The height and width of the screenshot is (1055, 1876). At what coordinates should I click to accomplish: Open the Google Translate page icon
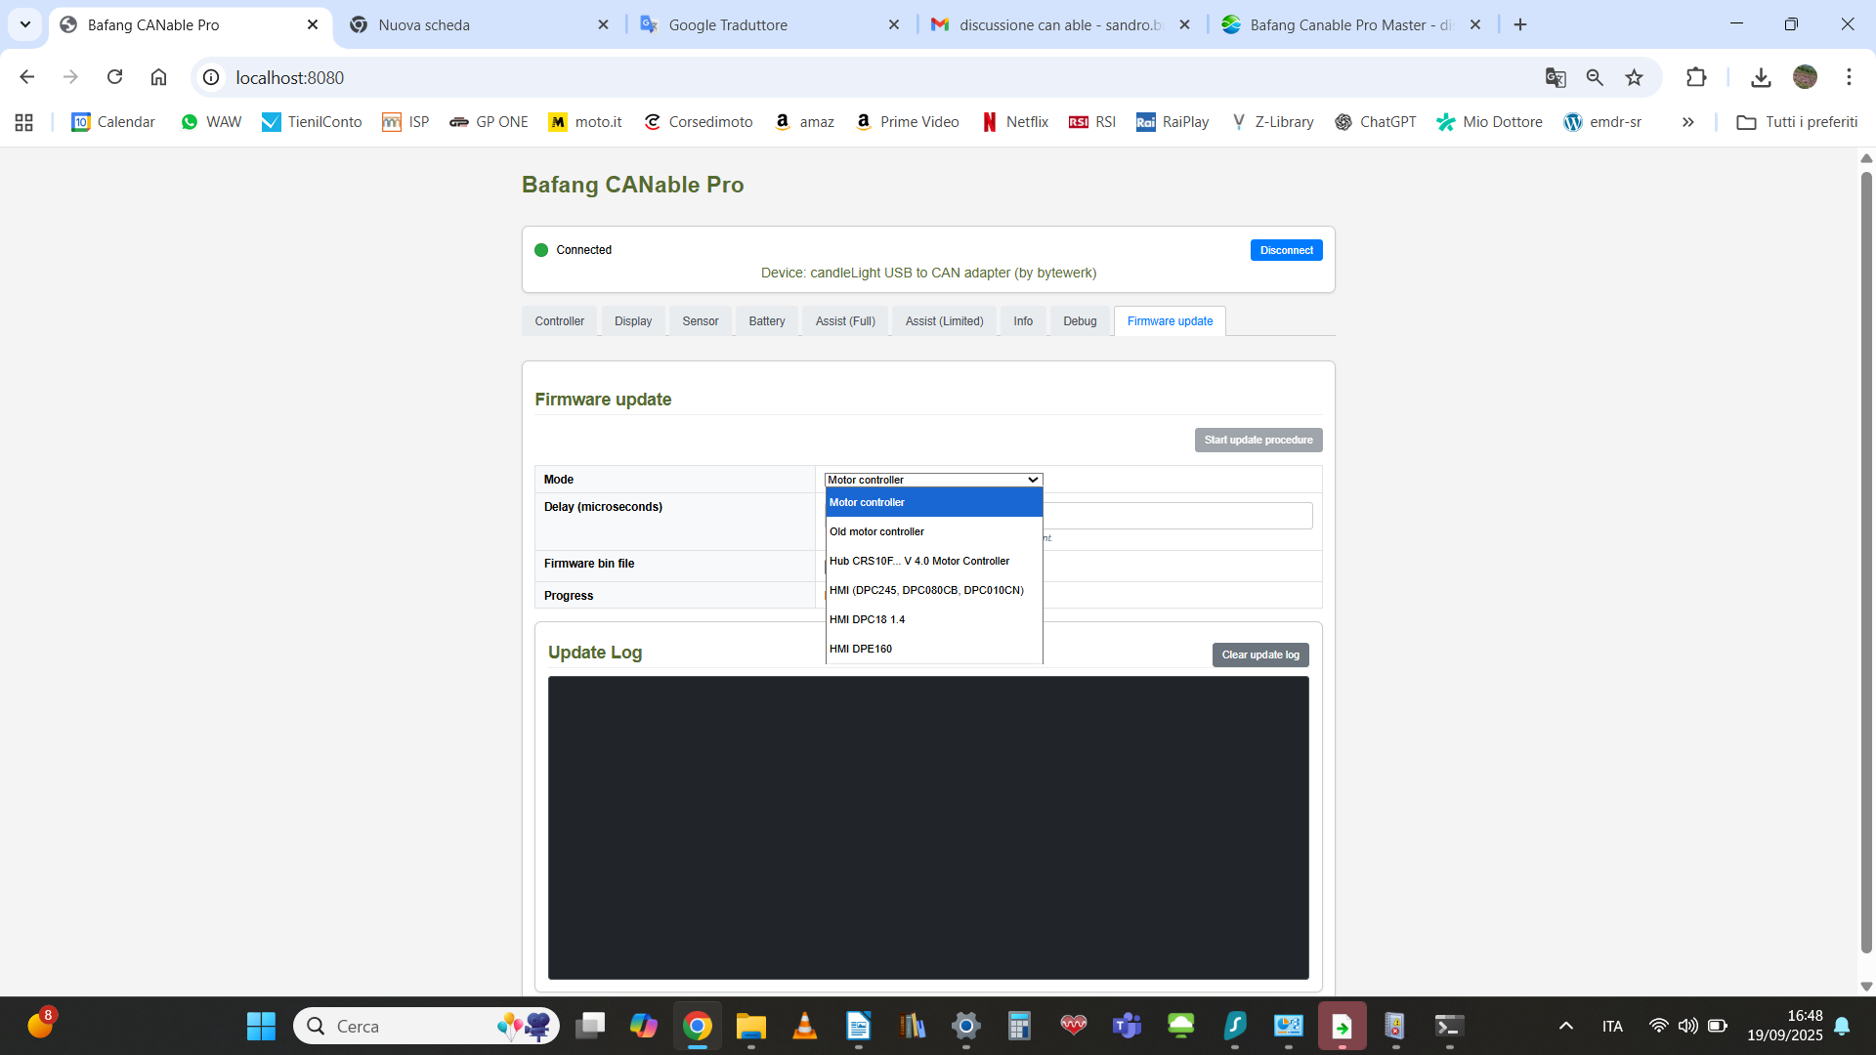1556,77
